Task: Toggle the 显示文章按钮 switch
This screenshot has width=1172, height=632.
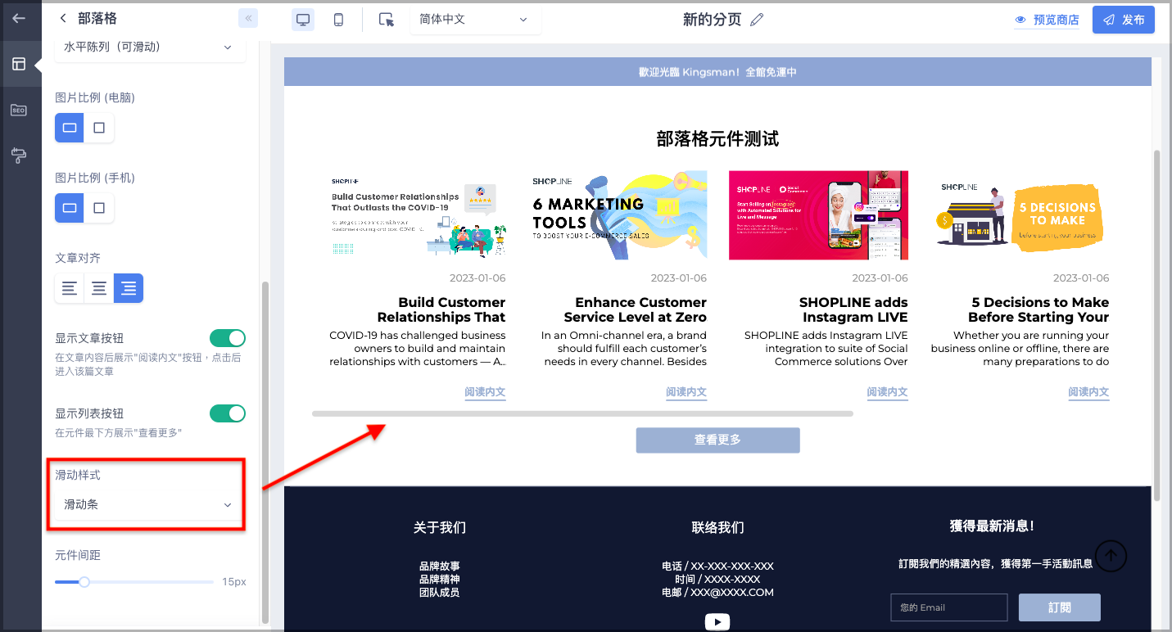Action: [228, 338]
